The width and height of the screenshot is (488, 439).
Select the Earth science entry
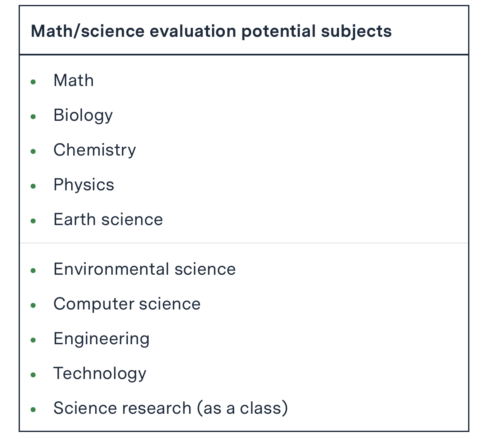click(108, 220)
